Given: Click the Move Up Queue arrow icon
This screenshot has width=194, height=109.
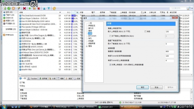Looking at the screenshot, I should (x=44, y=8).
